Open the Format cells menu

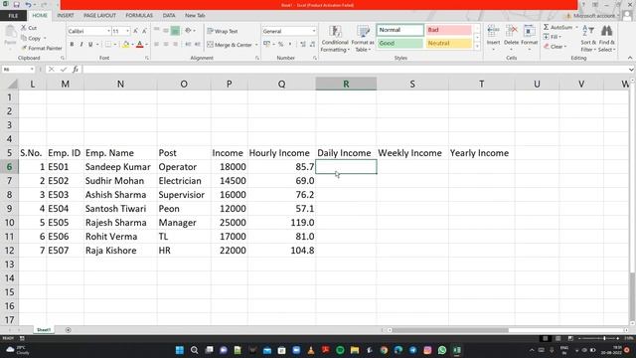point(529,39)
